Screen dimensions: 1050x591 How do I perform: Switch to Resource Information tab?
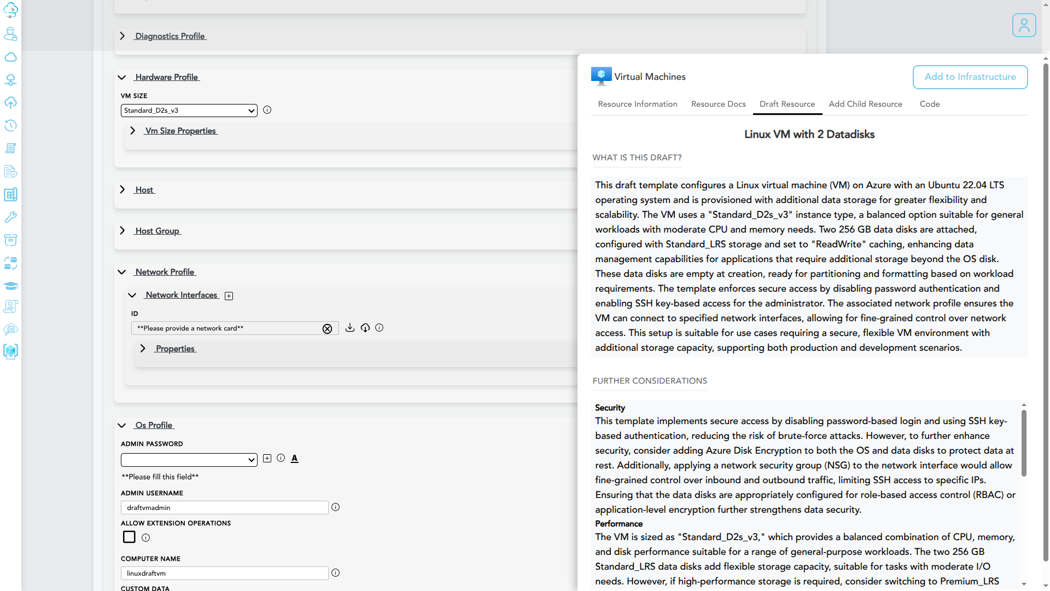coord(638,104)
